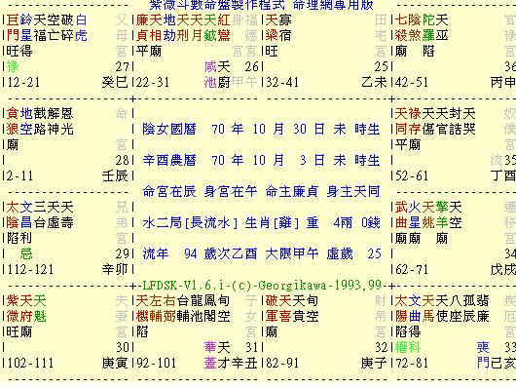
Task: Select the age range 22-31
Action: click(153, 83)
